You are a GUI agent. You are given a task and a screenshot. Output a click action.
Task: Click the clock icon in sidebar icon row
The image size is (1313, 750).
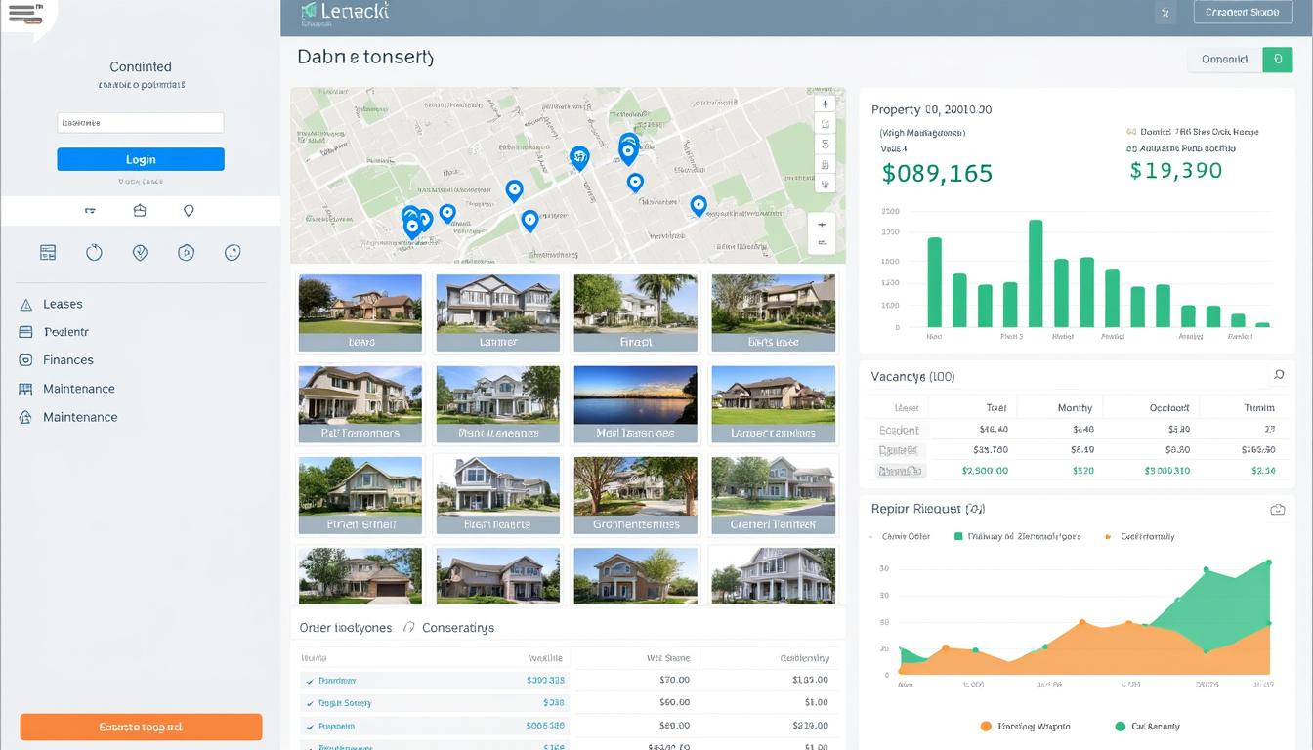pyautogui.click(x=94, y=252)
